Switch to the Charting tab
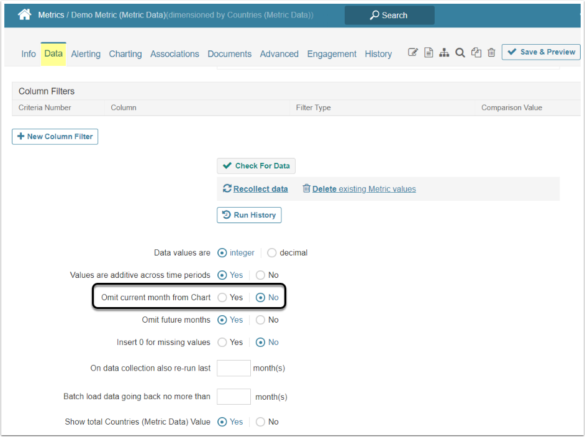 [125, 54]
